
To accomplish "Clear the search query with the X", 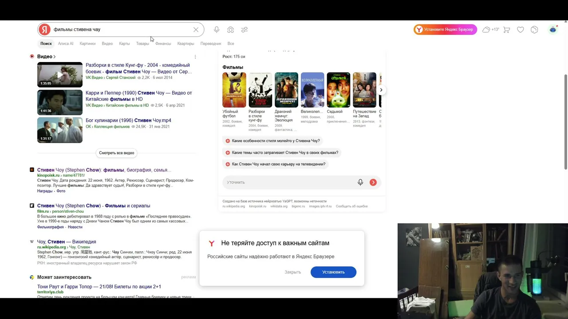I will click(x=196, y=30).
